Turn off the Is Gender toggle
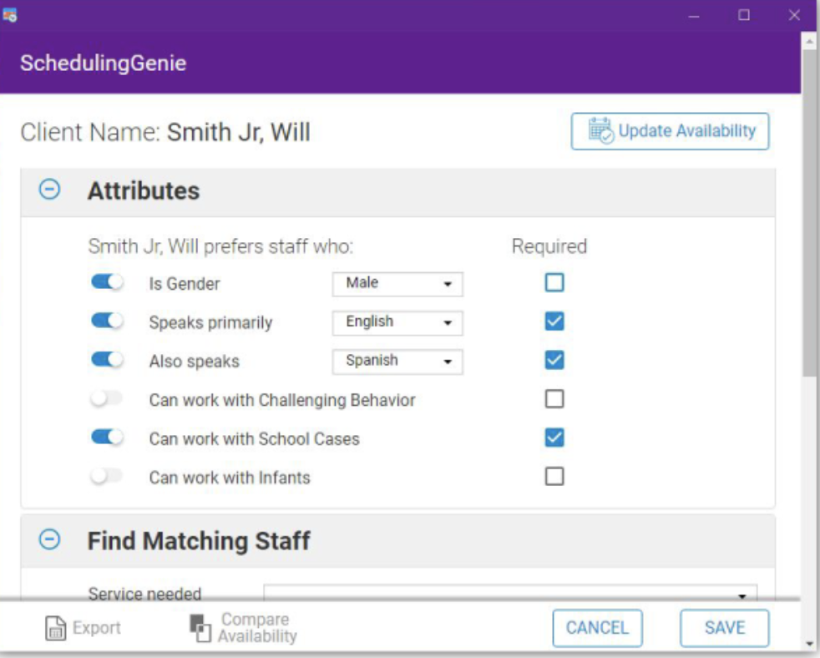This screenshot has height=658, width=820. coord(107,282)
